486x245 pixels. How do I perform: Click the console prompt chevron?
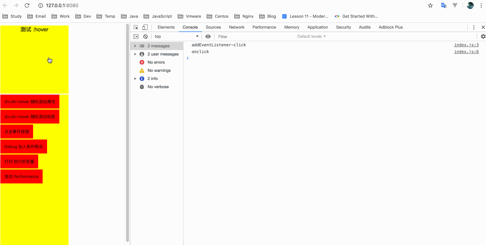[x=188, y=58]
